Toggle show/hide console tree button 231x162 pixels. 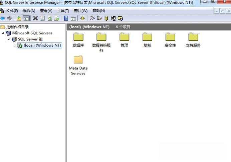(x=26, y=18)
